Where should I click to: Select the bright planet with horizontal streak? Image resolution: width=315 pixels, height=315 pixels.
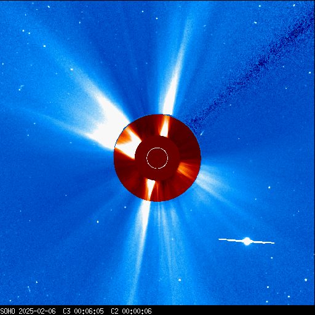coord(247,241)
